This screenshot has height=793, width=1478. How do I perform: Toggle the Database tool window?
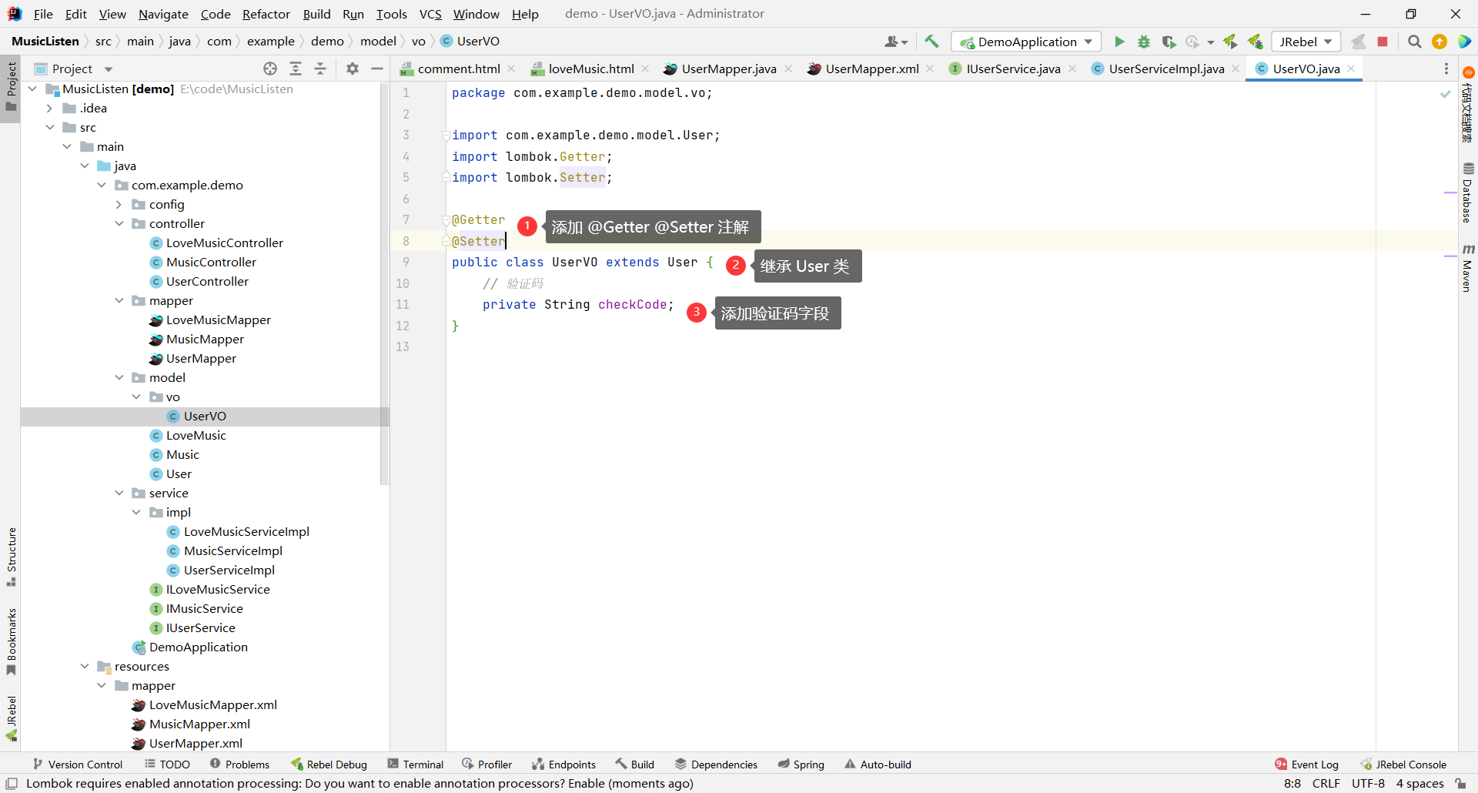pyautogui.click(x=1468, y=192)
